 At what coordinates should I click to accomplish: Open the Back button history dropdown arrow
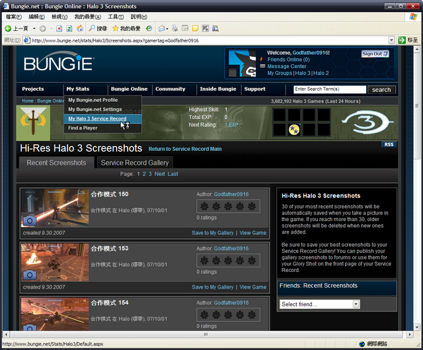pyautogui.click(x=34, y=28)
